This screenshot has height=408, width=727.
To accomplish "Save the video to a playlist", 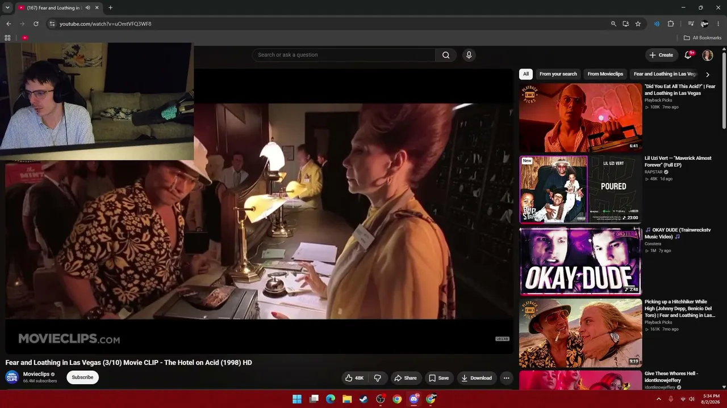I will 438,378.
